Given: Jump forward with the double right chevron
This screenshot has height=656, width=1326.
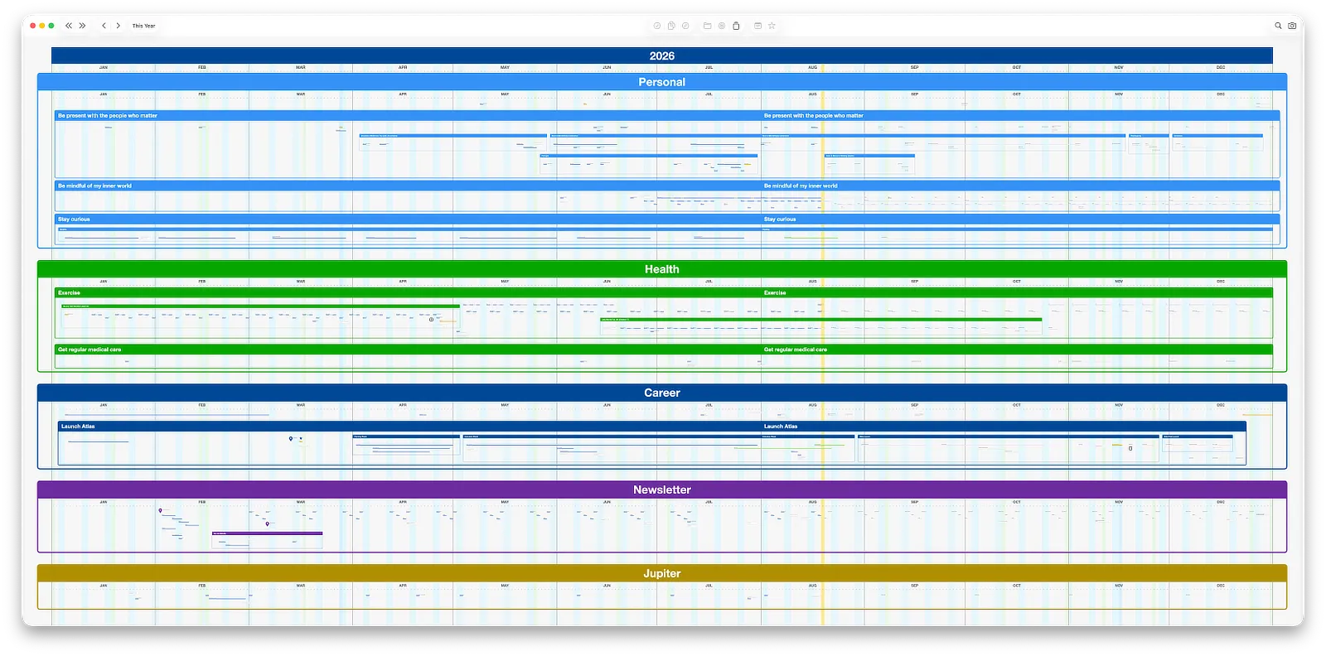Looking at the screenshot, I should click(82, 26).
